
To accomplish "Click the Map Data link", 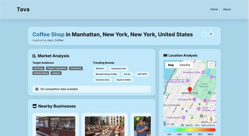I will (189, 125).
